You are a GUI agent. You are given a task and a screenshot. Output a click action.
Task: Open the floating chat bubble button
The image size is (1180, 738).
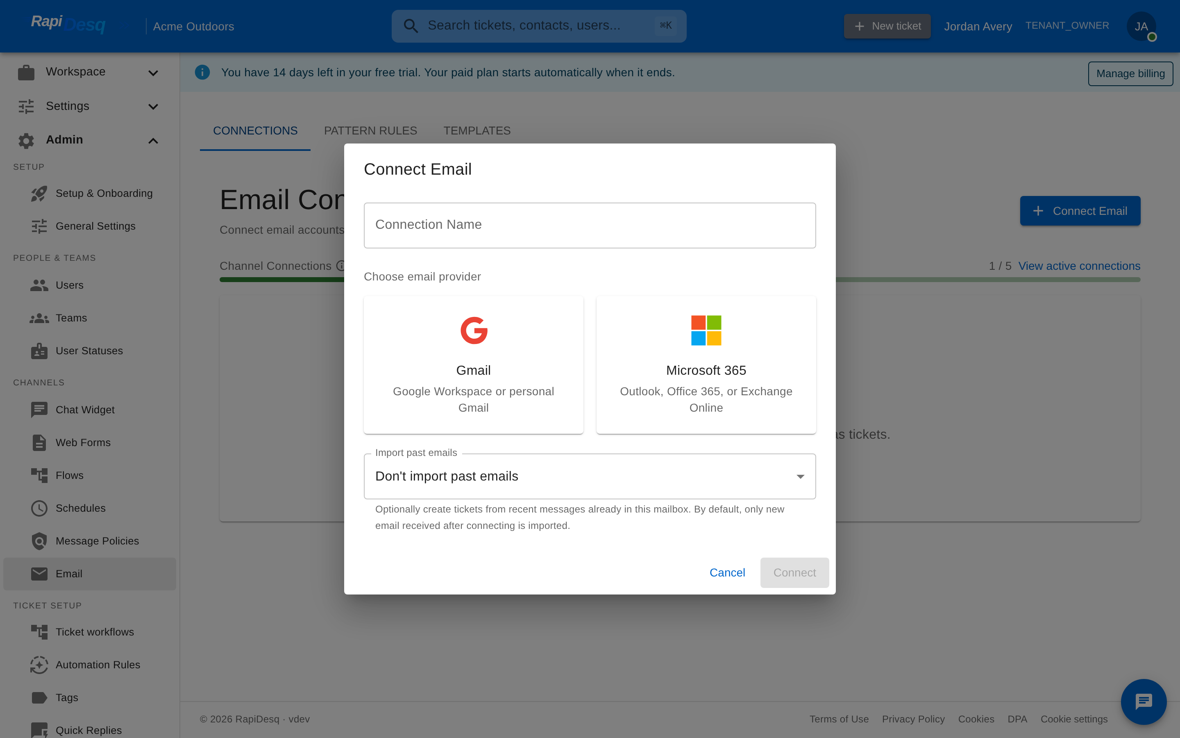[x=1144, y=702]
